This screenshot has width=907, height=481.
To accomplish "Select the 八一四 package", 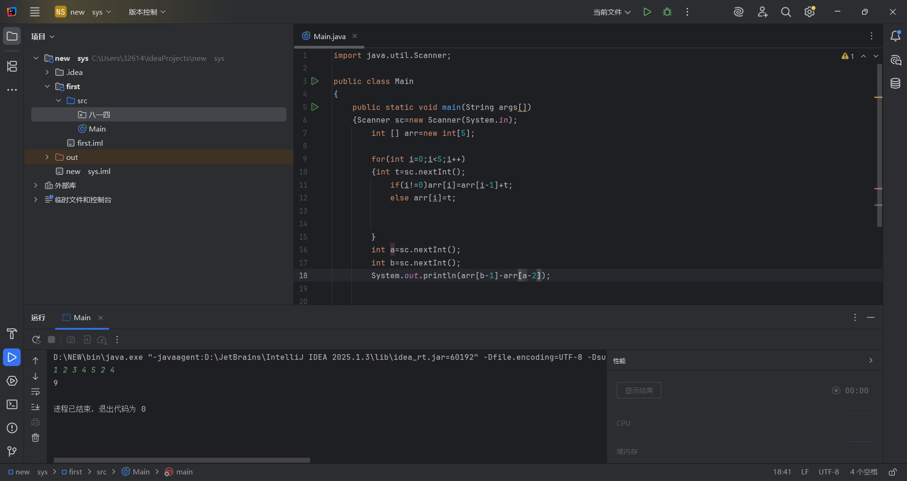I will click(159, 115).
